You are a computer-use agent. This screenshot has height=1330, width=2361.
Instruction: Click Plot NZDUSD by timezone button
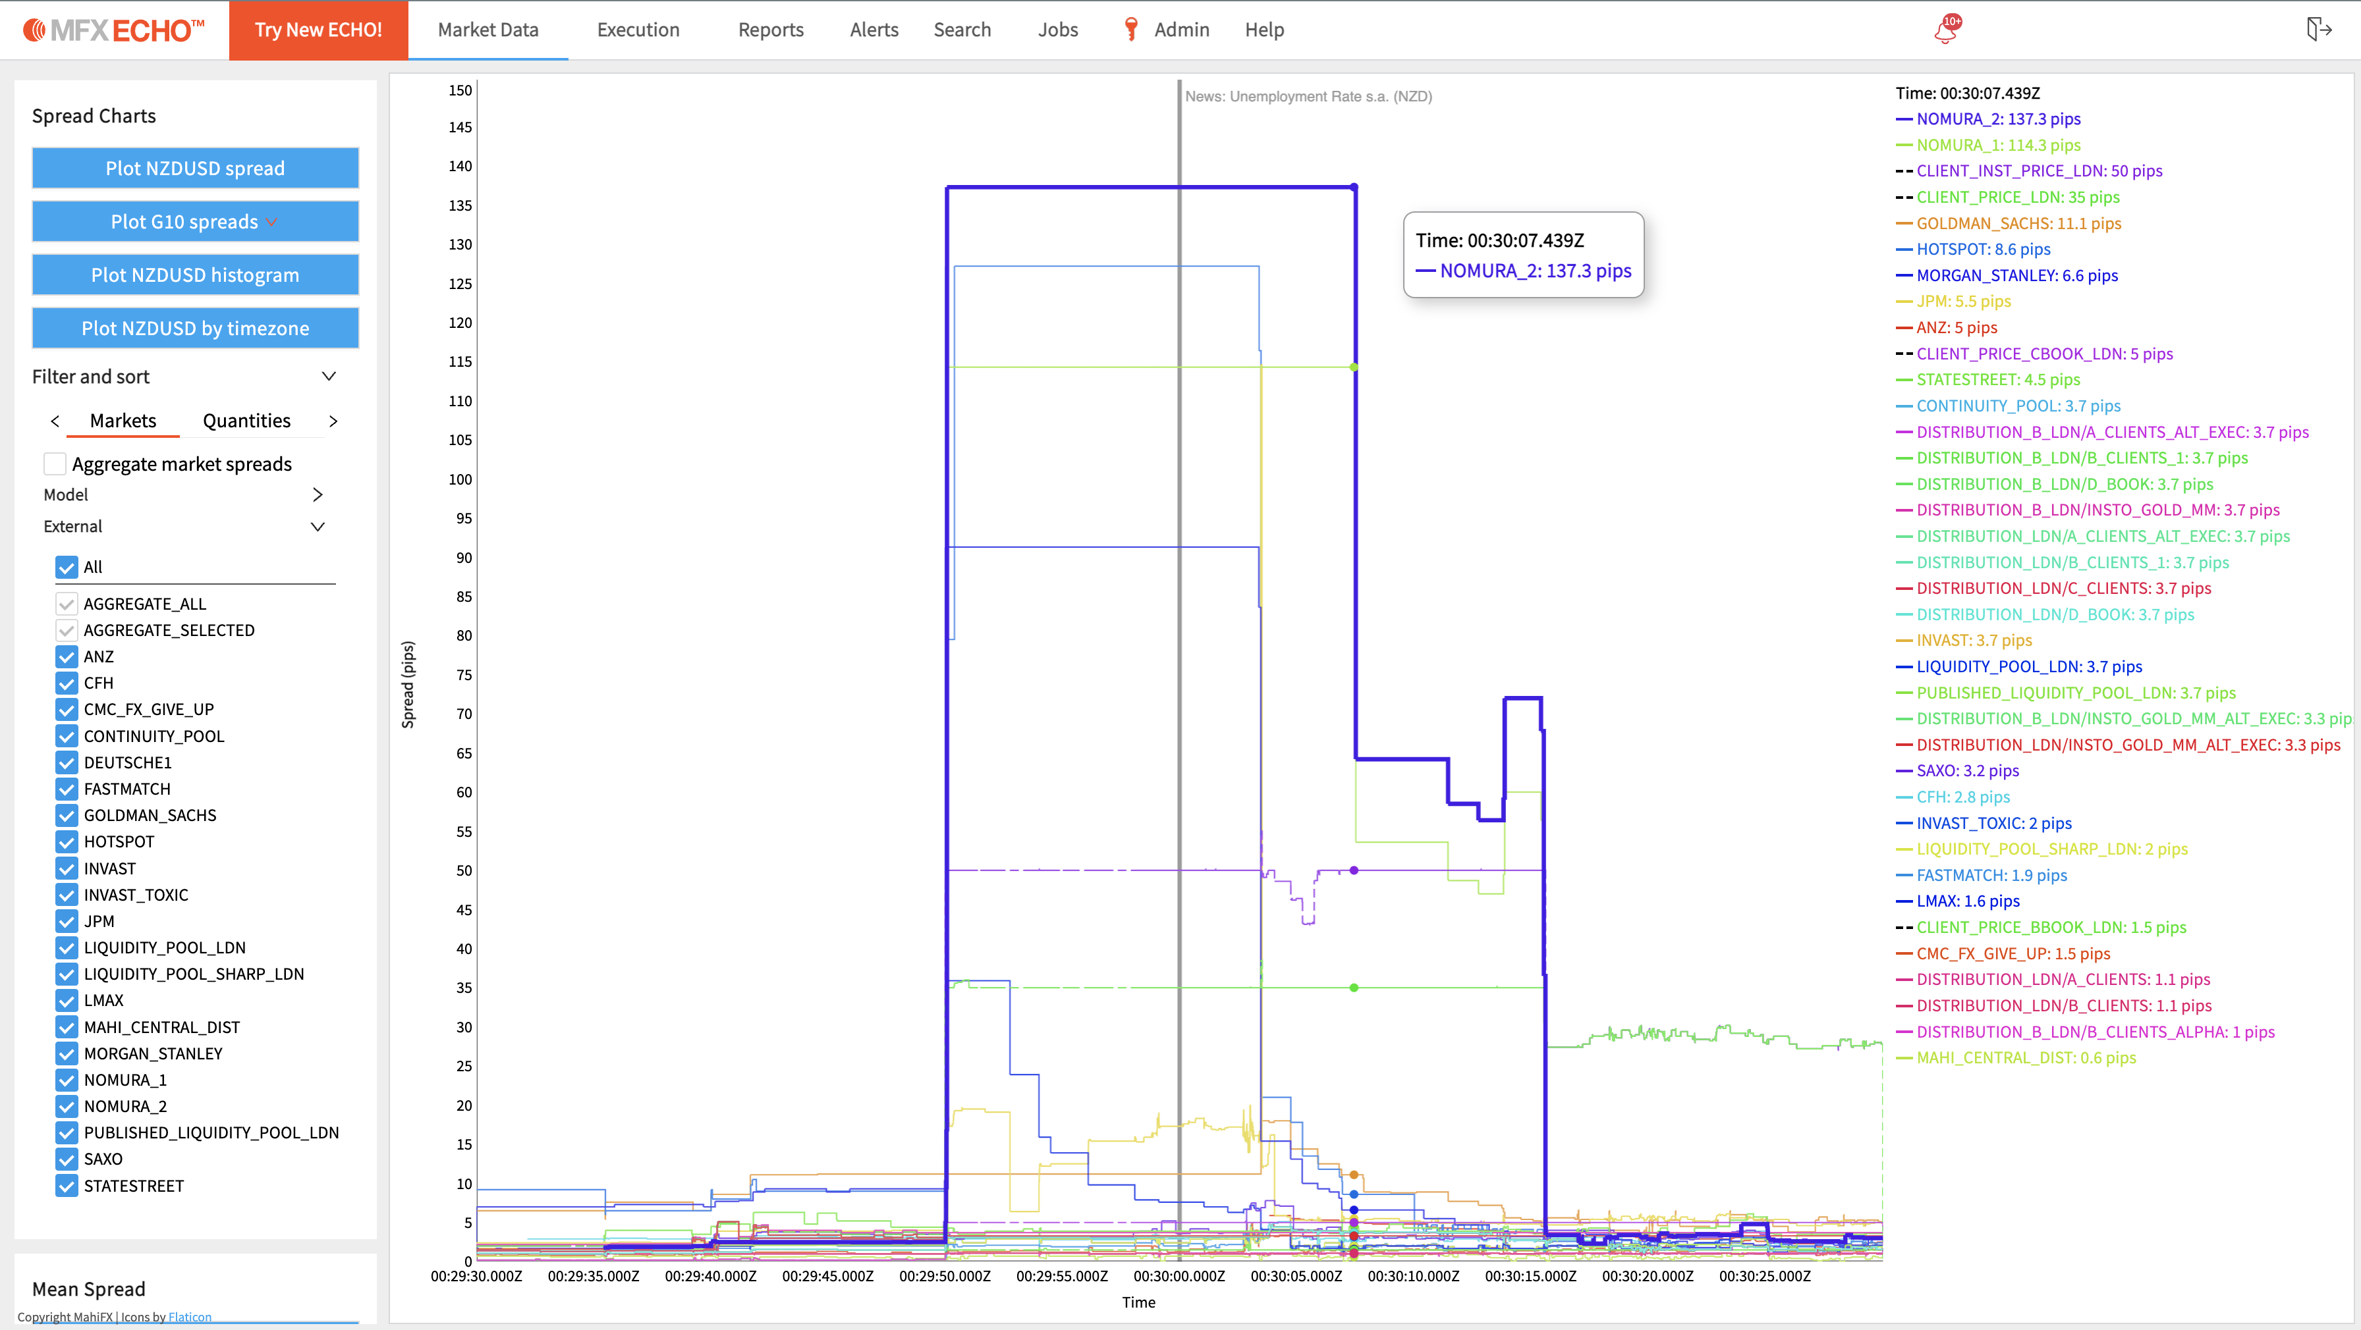pyautogui.click(x=195, y=328)
